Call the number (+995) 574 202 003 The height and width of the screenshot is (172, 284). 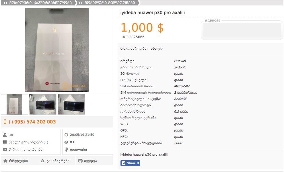[x=32, y=122]
